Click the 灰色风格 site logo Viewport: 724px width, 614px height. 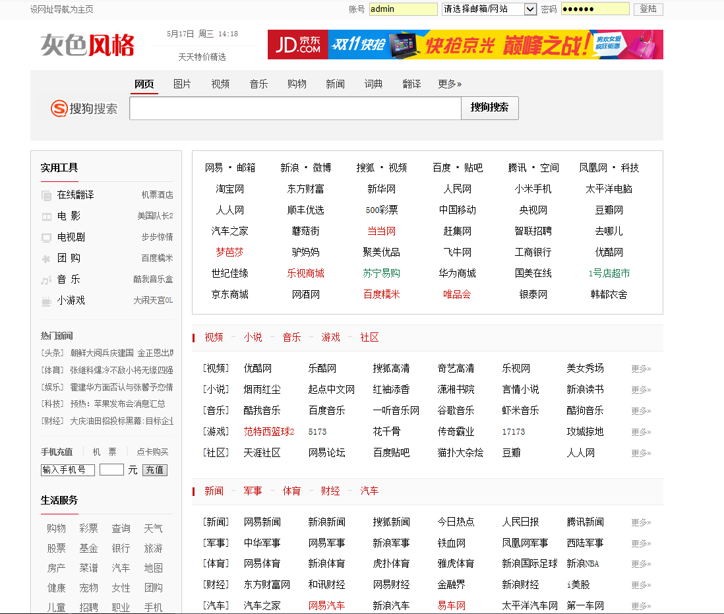(87, 46)
